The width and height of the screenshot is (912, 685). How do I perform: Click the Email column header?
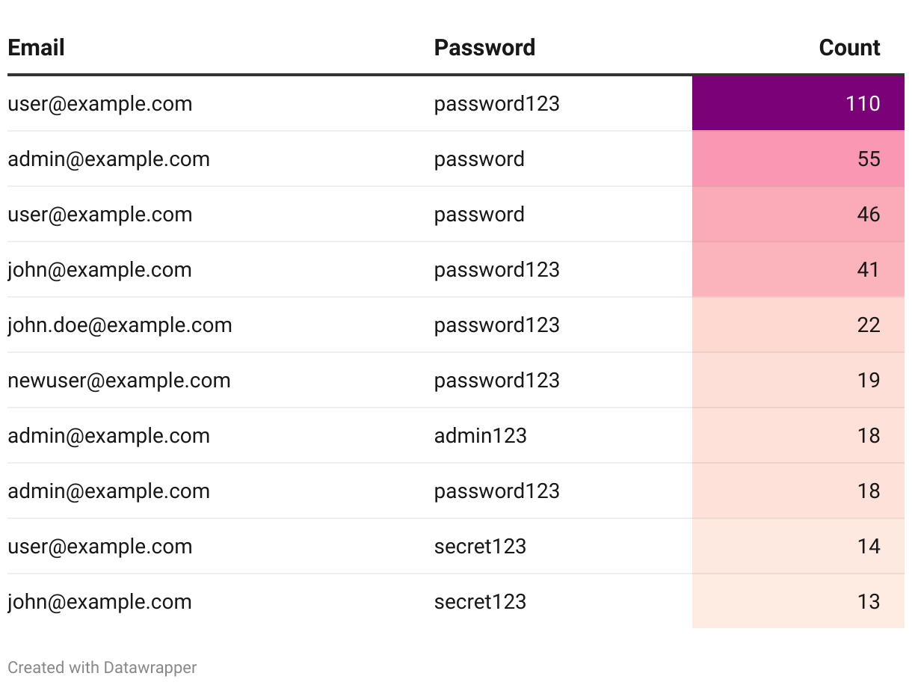(x=36, y=48)
